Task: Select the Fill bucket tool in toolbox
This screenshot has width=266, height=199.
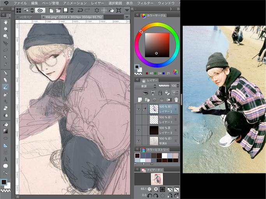Action: pos(5,124)
